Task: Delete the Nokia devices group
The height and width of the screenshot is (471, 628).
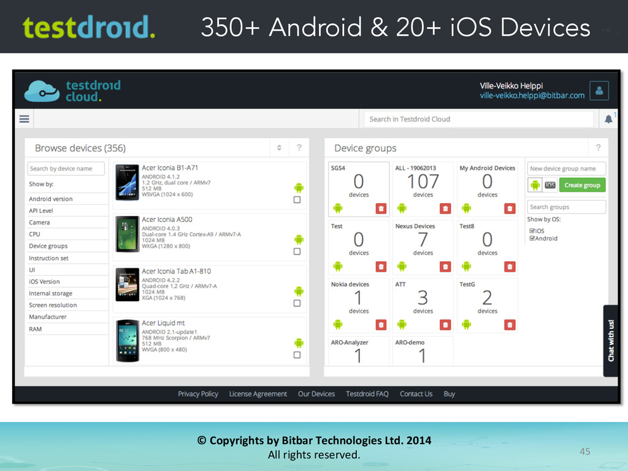Action: tap(381, 325)
